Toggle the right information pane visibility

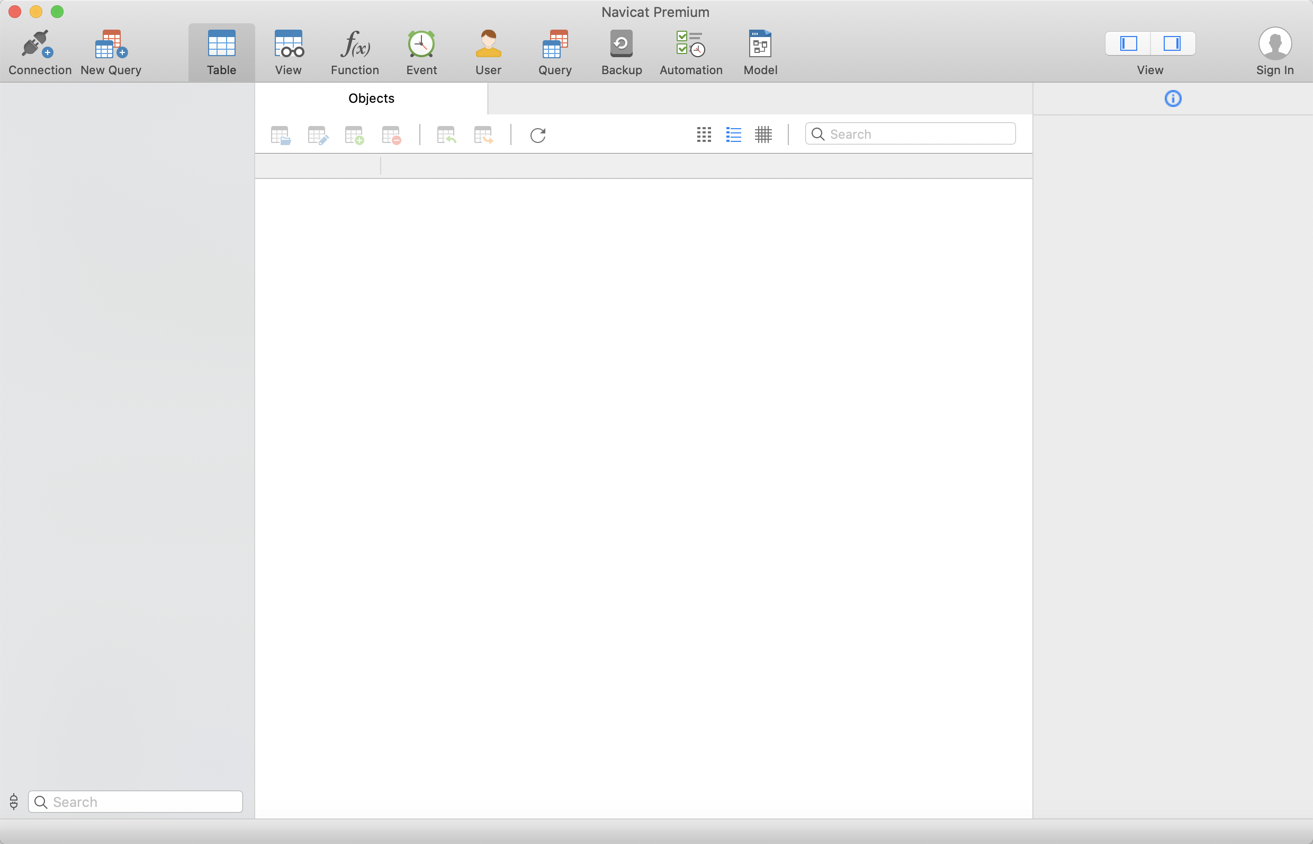click(x=1172, y=43)
